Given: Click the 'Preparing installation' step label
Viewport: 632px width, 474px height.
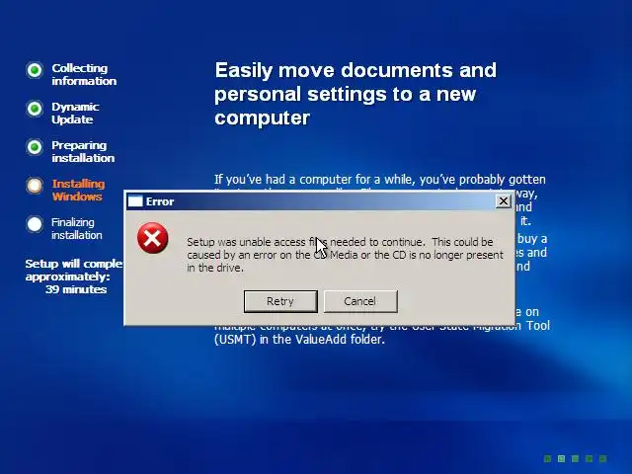Looking at the screenshot, I should (83, 151).
